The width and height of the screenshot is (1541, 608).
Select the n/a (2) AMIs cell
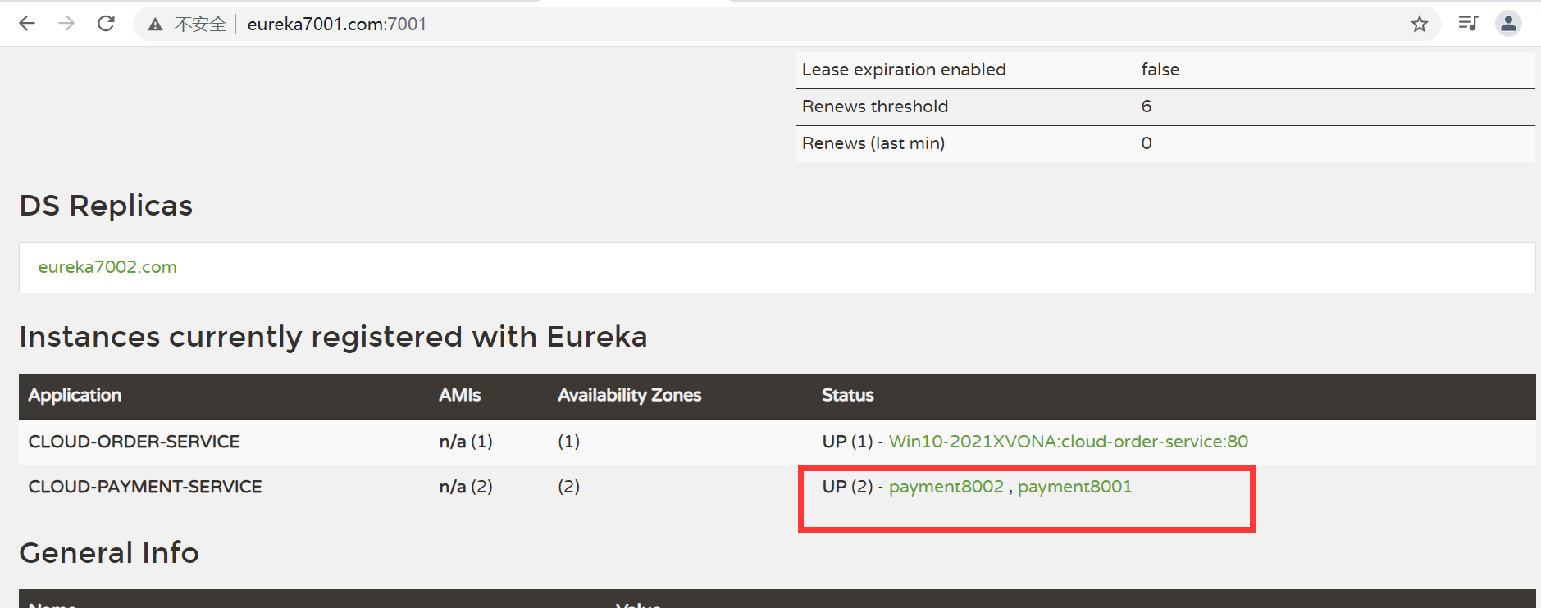click(466, 487)
